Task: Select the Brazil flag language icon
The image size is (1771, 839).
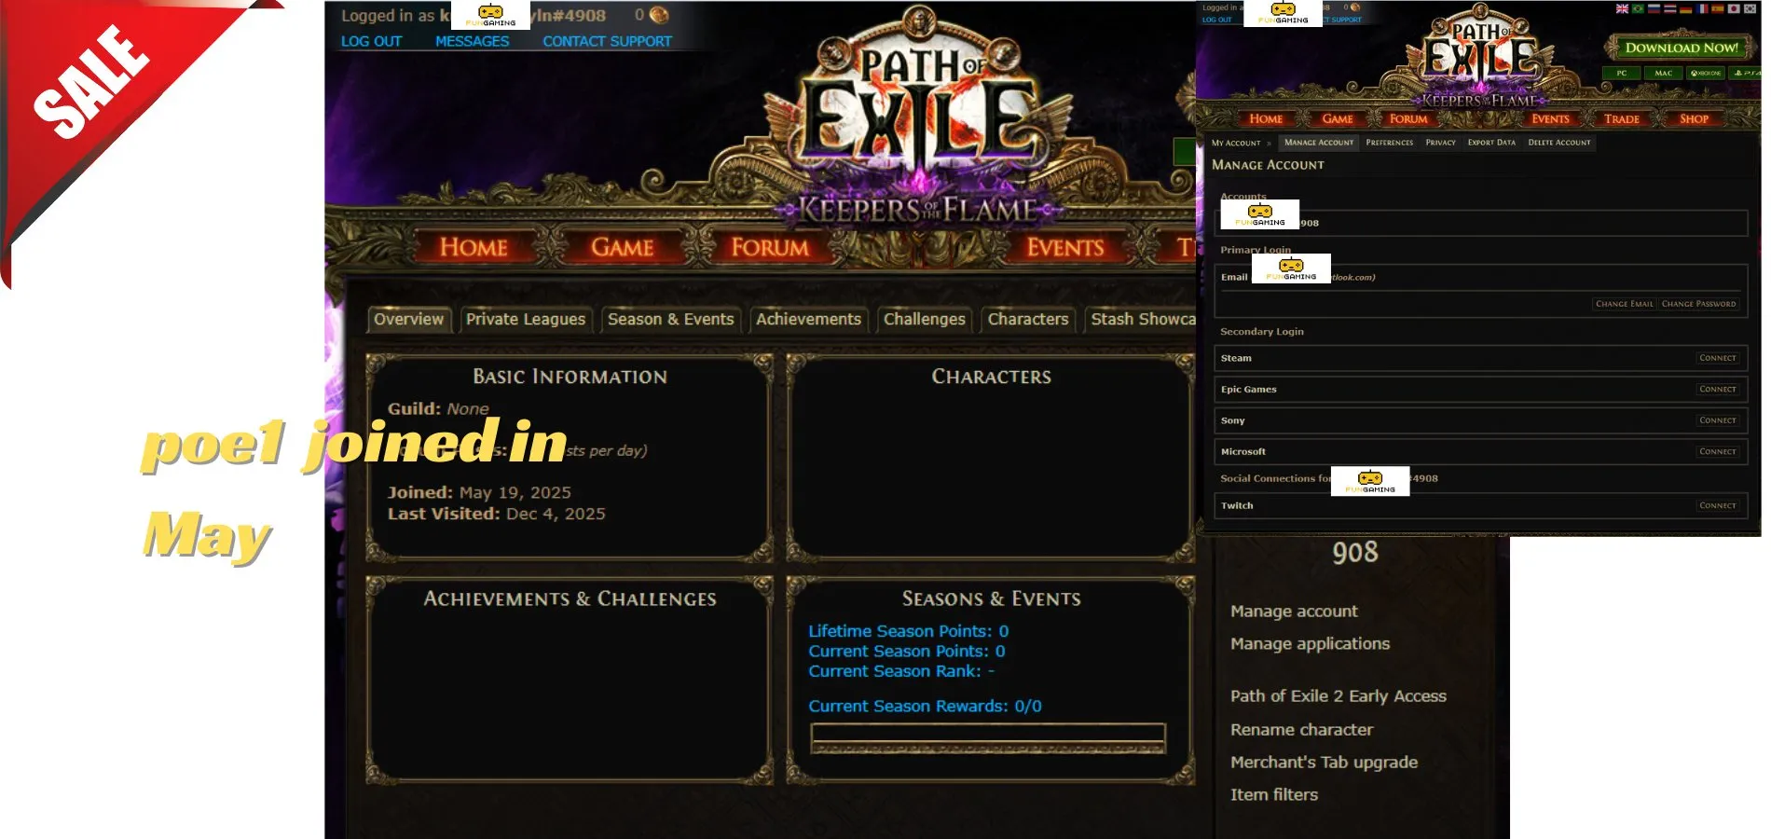Action: coord(1638,8)
